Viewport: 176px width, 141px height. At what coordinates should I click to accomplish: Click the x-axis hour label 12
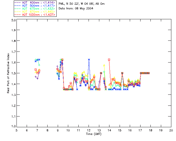point(89,130)
